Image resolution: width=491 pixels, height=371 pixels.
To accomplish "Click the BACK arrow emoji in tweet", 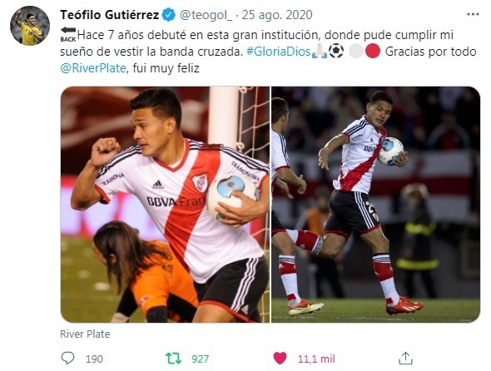I will click(68, 34).
